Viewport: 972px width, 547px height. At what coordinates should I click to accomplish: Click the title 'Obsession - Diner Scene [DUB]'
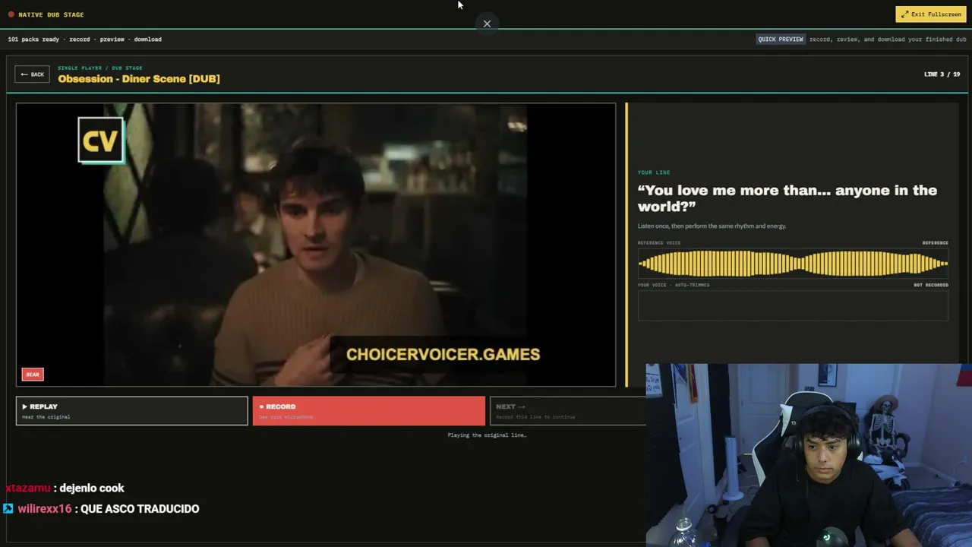pyautogui.click(x=139, y=79)
